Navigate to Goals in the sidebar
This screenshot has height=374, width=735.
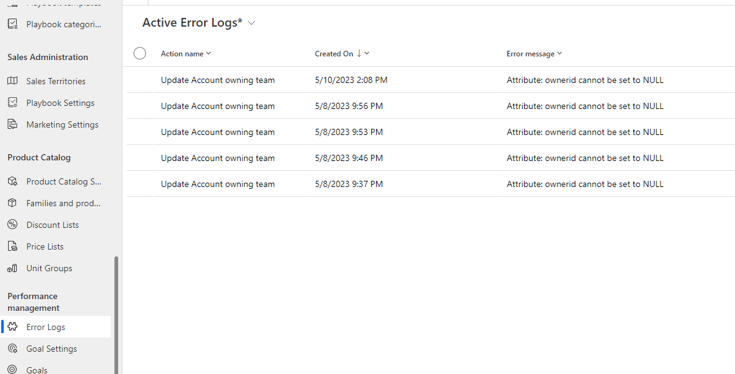click(37, 370)
